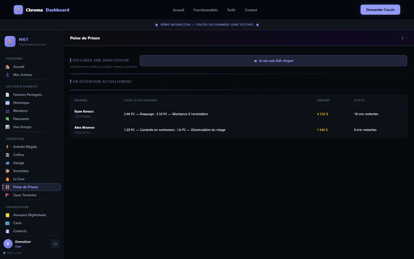Click the Demander l'accès button
Image resolution: width=414 pixels, height=259 pixels.
pyautogui.click(x=380, y=10)
